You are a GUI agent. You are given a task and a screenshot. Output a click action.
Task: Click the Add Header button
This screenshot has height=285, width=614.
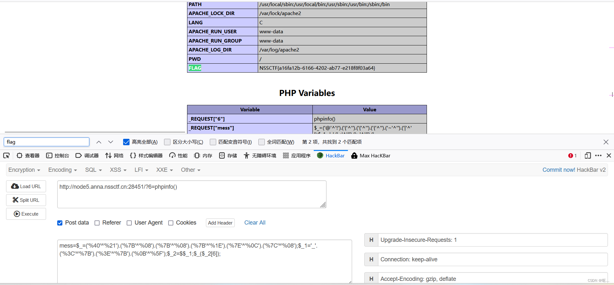[x=220, y=223]
